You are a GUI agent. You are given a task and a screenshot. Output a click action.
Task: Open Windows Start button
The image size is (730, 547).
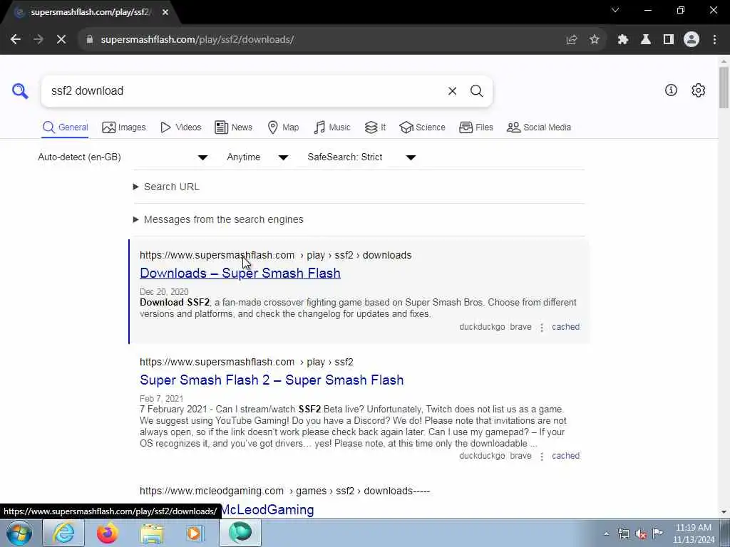tap(19, 533)
